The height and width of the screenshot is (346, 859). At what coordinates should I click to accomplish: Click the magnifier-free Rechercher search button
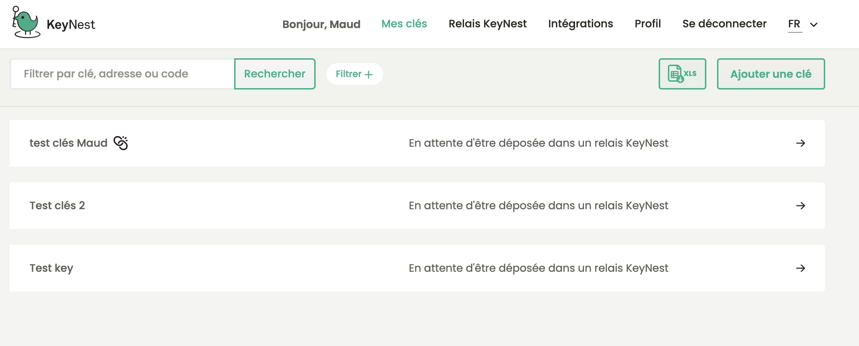275,74
